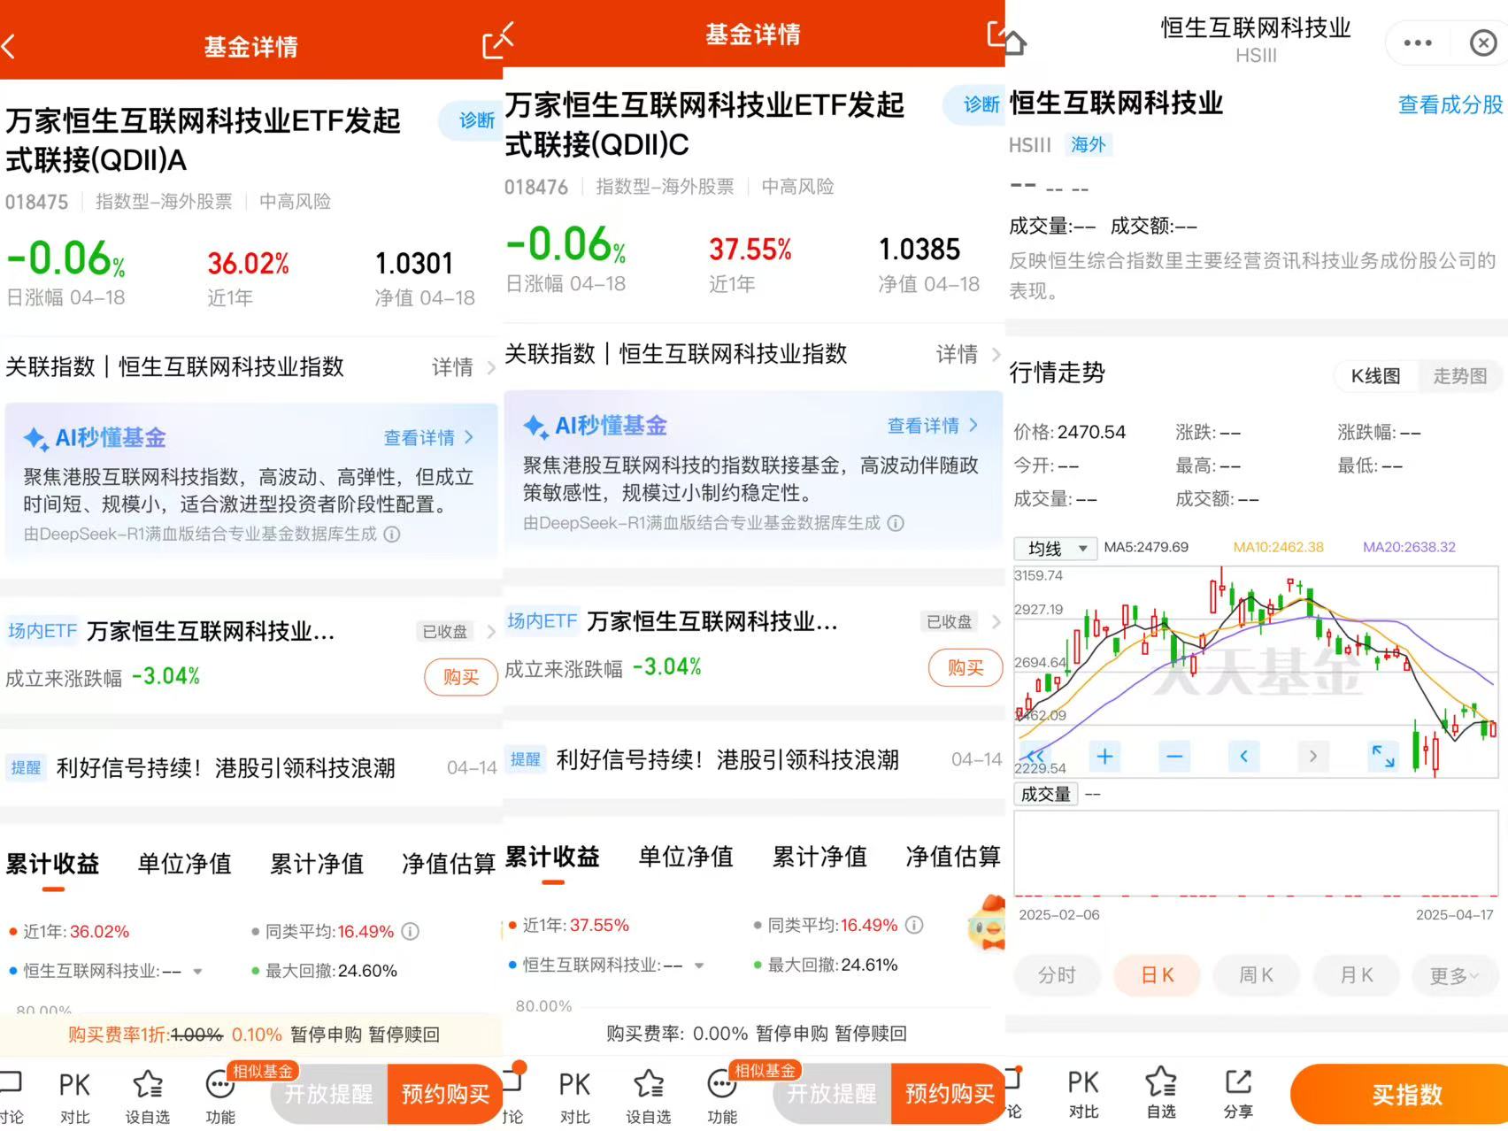
Task: Select 单位净值 tab on fund A
Action: [184, 863]
